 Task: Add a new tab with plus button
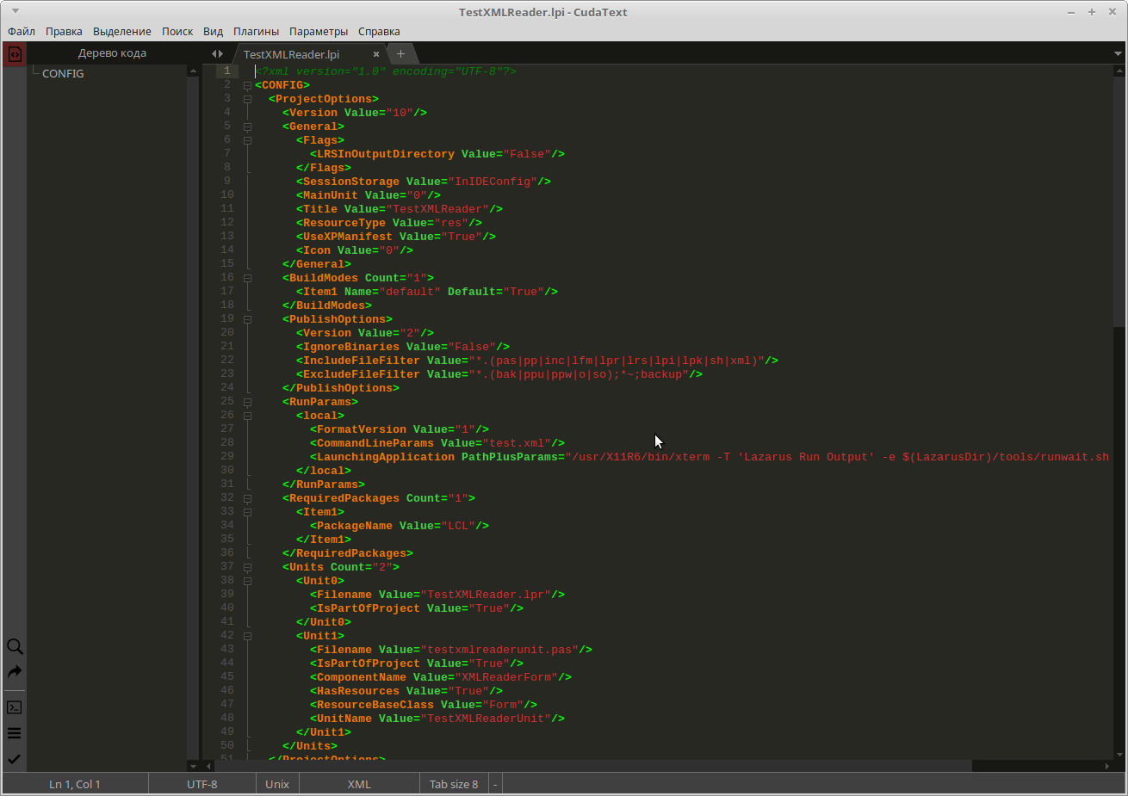[400, 53]
